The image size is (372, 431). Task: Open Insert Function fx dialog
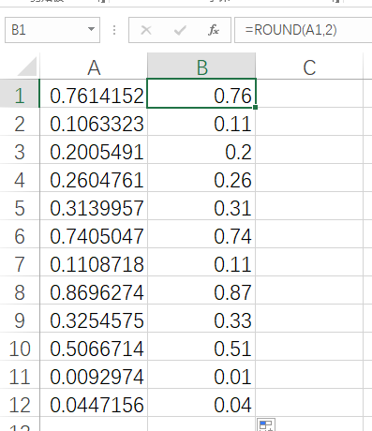point(214,30)
